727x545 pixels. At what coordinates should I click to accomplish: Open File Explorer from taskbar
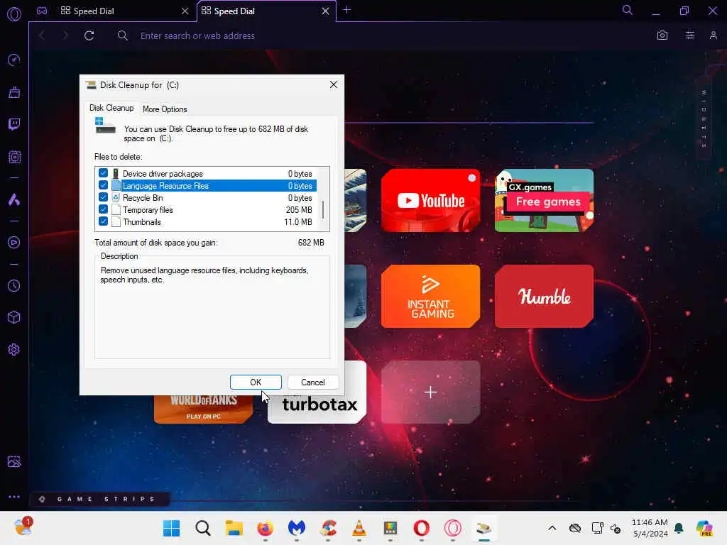click(234, 528)
